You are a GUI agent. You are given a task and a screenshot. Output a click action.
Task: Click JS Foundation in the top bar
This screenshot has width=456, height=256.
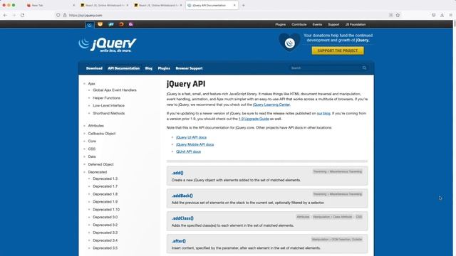click(x=356, y=24)
